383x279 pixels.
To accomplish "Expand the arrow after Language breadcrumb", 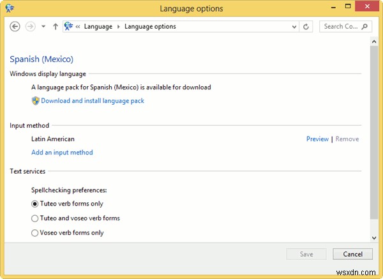I will [119, 27].
